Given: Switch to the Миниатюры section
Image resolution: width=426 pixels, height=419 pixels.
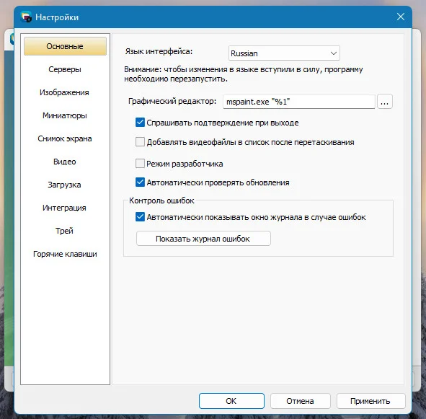Looking at the screenshot, I should coord(65,115).
